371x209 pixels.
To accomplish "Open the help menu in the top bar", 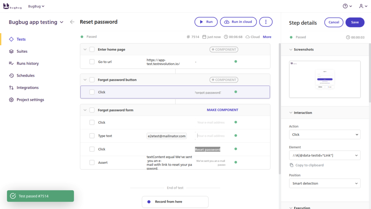I will click(346, 6).
